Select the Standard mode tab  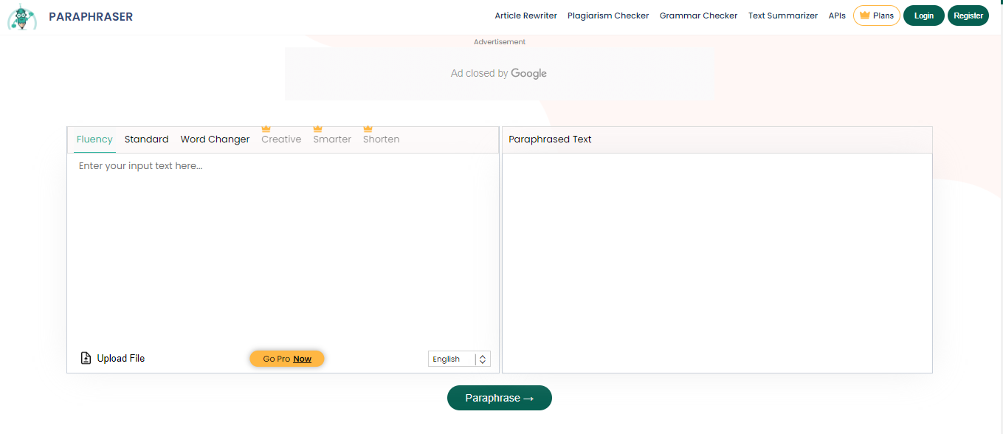(146, 139)
